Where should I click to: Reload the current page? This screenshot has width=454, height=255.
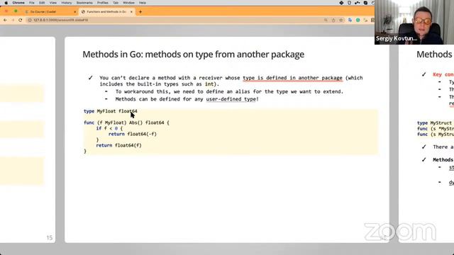click(x=21, y=20)
